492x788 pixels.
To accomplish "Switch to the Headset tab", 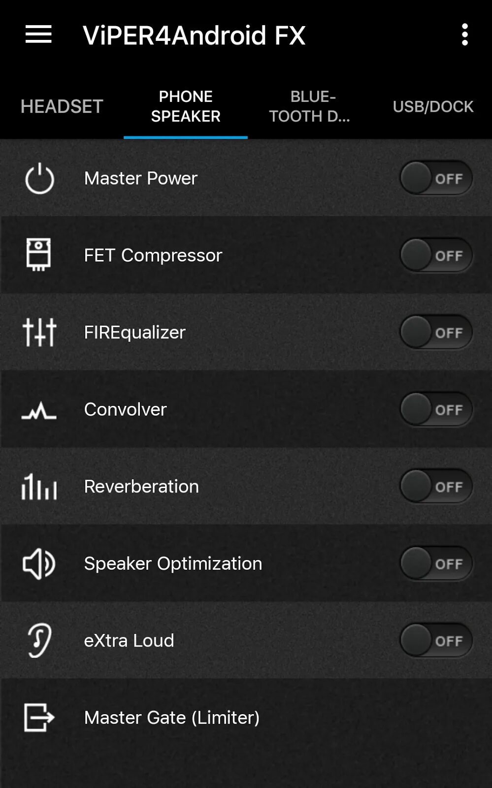I will [62, 106].
